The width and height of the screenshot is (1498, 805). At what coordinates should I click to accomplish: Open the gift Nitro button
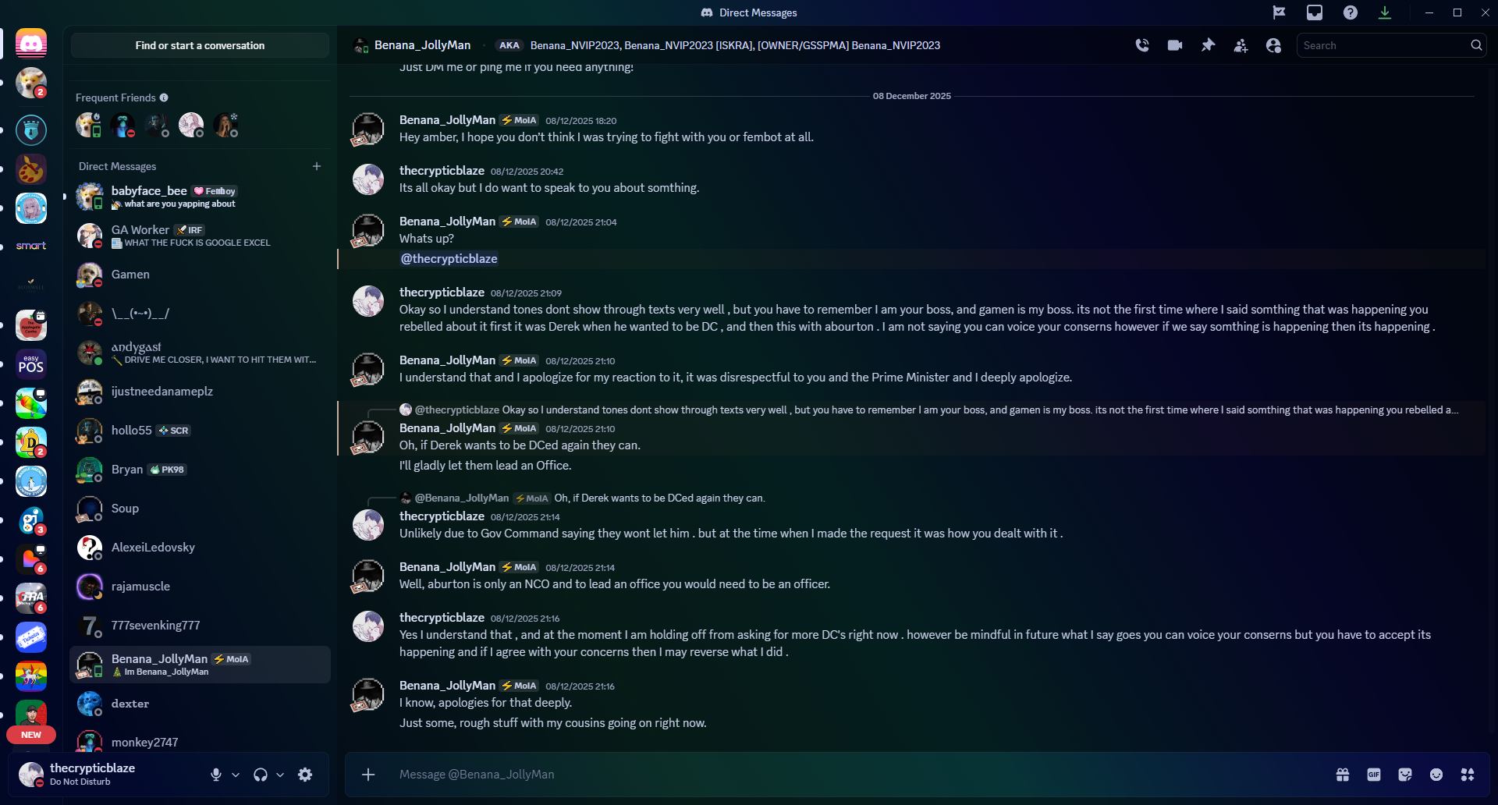tap(1343, 775)
